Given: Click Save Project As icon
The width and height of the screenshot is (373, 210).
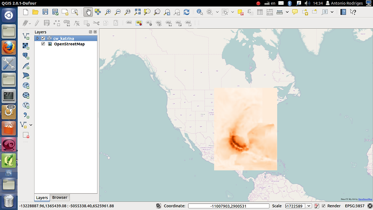Looking at the screenshot, I should 55,12.
